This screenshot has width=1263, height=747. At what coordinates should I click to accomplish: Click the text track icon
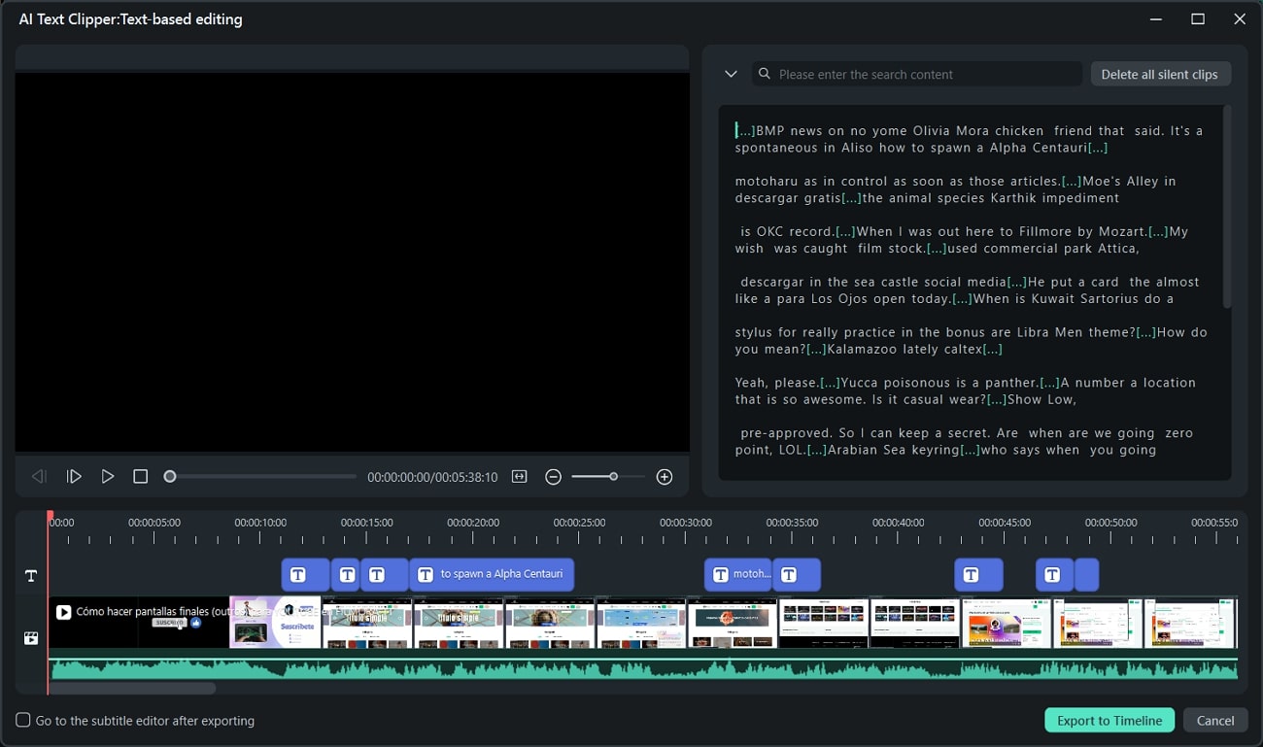pos(31,576)
